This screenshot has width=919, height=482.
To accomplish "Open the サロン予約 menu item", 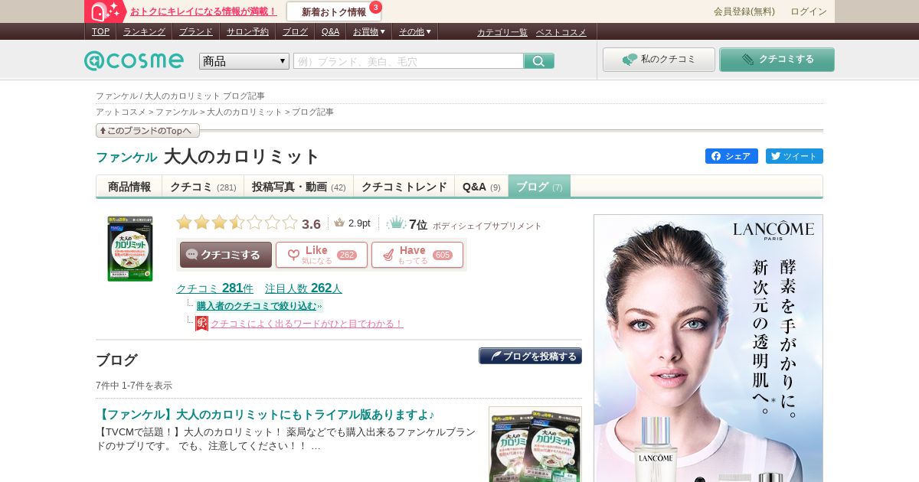I will [x=247, y=31].
